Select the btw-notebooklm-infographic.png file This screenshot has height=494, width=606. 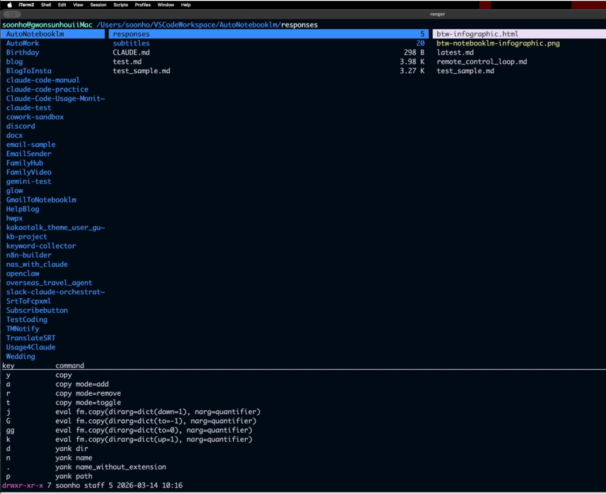498,43
